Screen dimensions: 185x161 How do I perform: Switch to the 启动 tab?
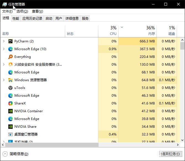[x=49, y=19]
